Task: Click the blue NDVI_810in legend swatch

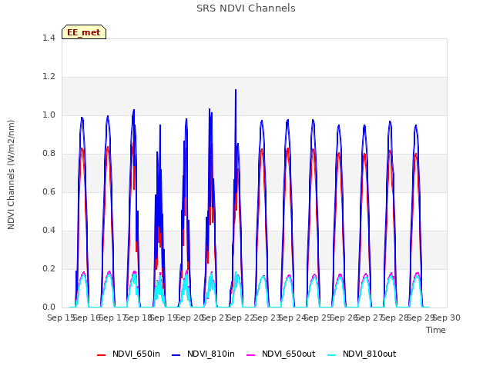Action: click(176, 355)
